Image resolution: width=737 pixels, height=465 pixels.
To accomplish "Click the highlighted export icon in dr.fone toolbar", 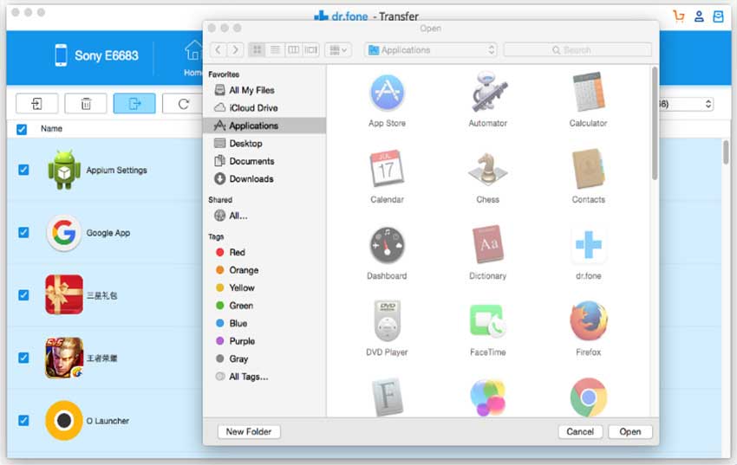I will tap(134, 104).
